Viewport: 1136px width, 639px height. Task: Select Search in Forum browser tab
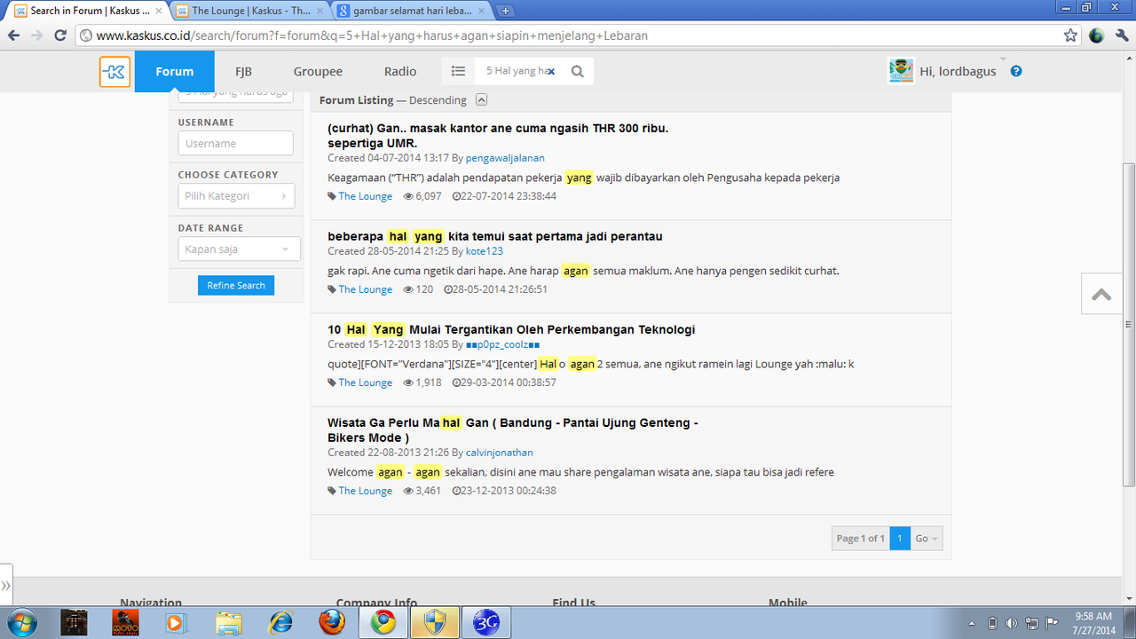[x=88, y=11]
